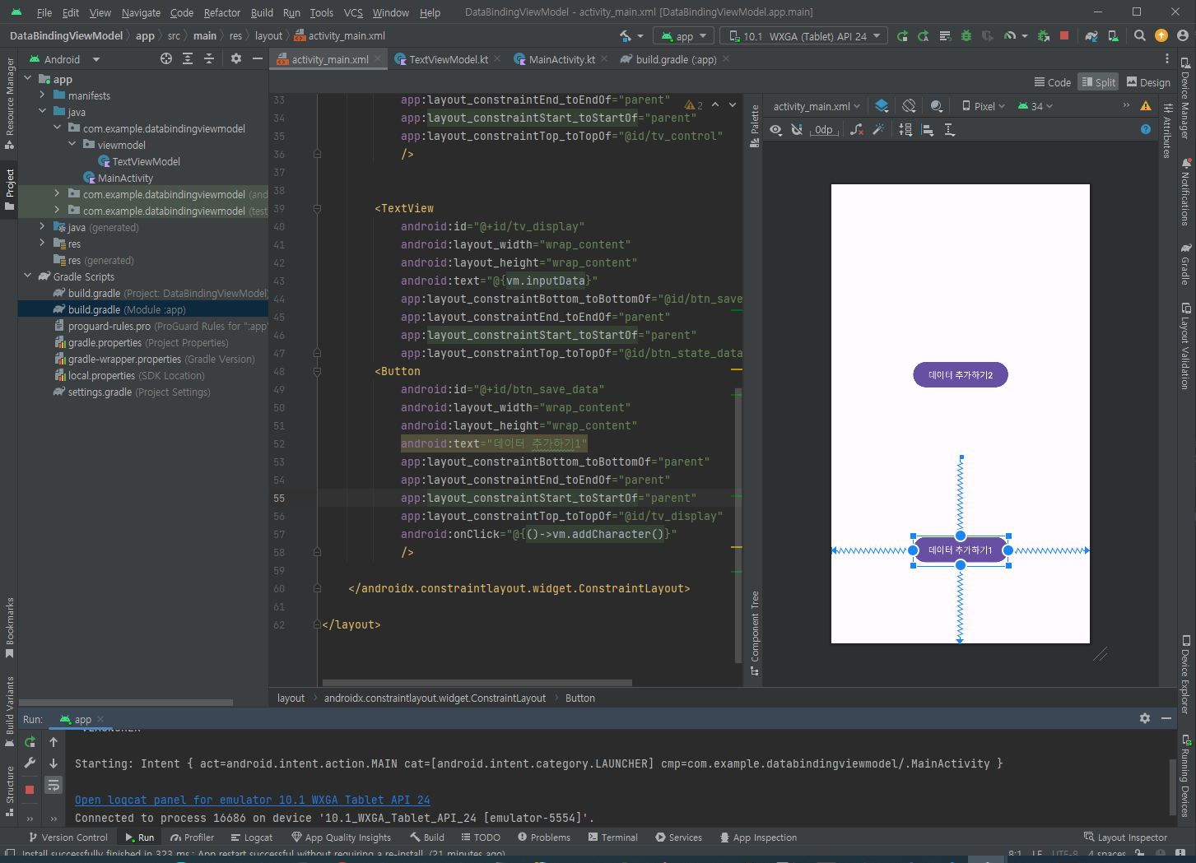The width and height of the screenshot is (1196, 863).
Task: Open the VCS menu
Action: 353,12
